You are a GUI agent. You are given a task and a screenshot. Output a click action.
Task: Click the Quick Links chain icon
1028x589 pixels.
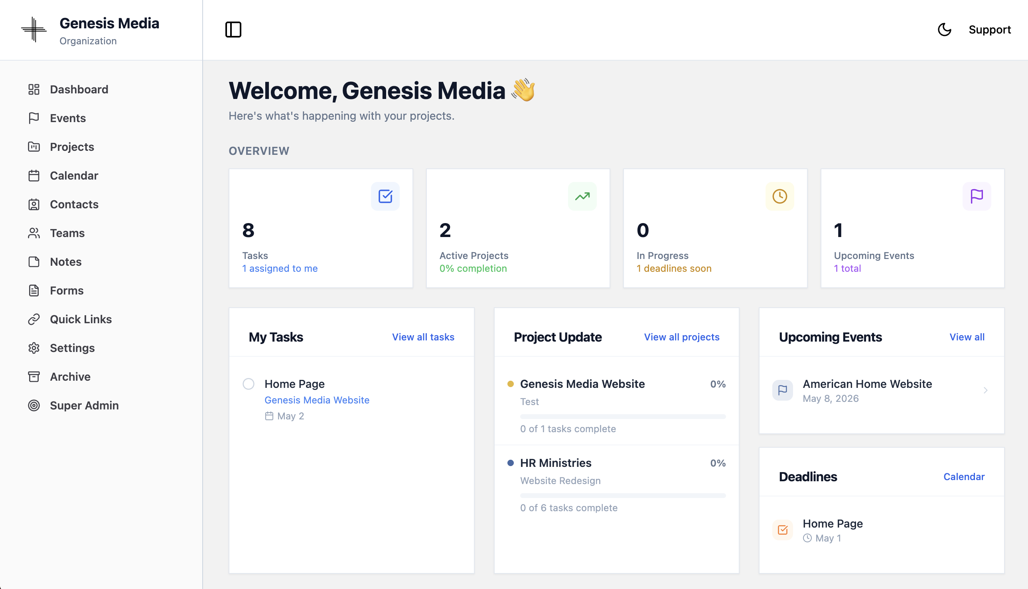click(34, 319)
